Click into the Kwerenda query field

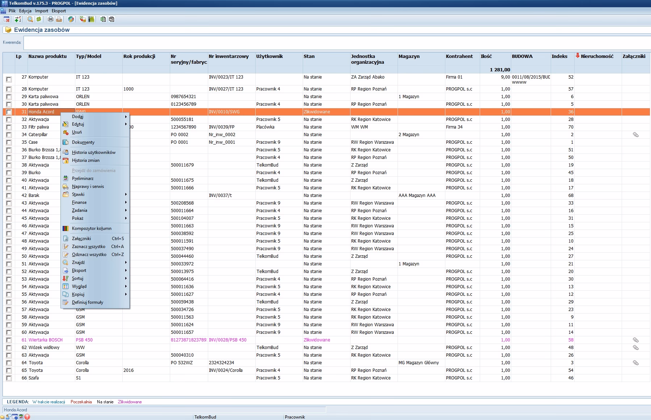click(x=326, y=43)
